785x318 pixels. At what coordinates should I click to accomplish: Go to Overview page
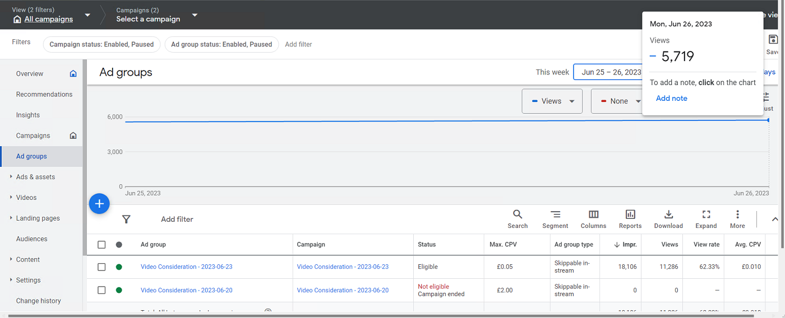(30, 74)
